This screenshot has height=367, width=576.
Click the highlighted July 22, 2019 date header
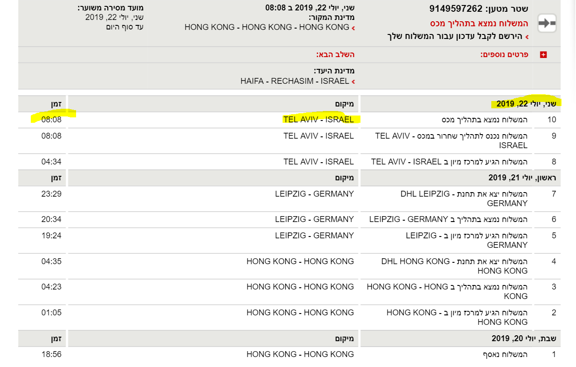(525, 104)
